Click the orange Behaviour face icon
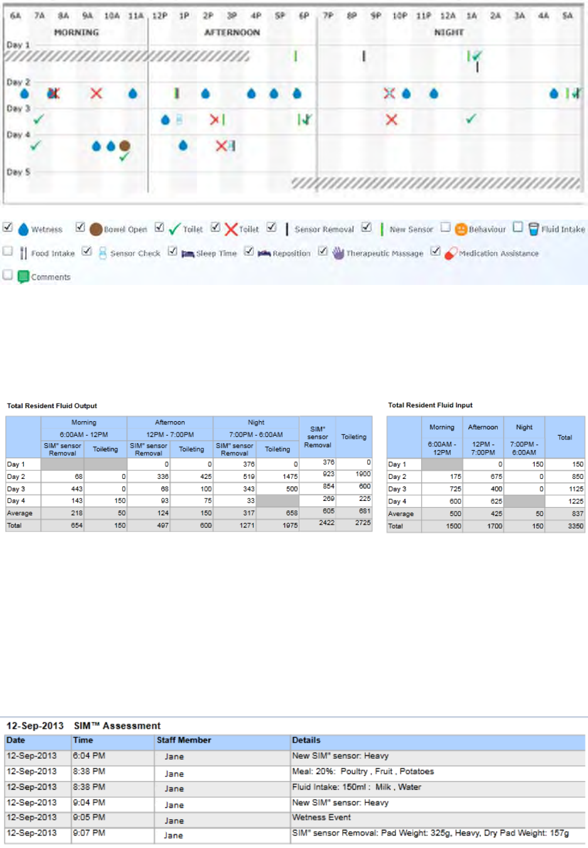The width and height of the screenshot is (588, 848). click(461, 229)
